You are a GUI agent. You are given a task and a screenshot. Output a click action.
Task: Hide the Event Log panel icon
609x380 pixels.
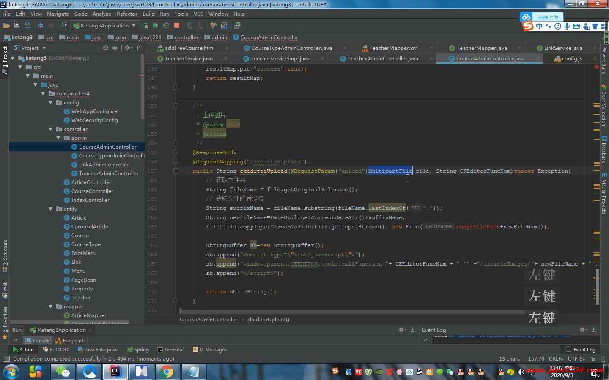(x=594, y=330)
